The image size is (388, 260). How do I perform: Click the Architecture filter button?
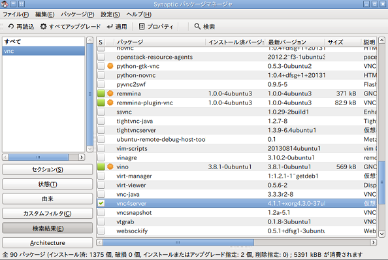48,243
